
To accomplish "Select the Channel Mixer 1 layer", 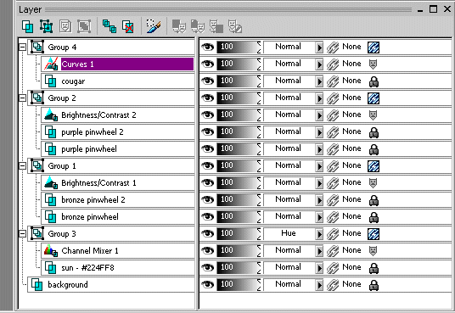I will (x=118, y=250).
